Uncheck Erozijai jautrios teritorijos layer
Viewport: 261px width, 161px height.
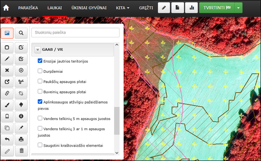[x=40, y=61]
